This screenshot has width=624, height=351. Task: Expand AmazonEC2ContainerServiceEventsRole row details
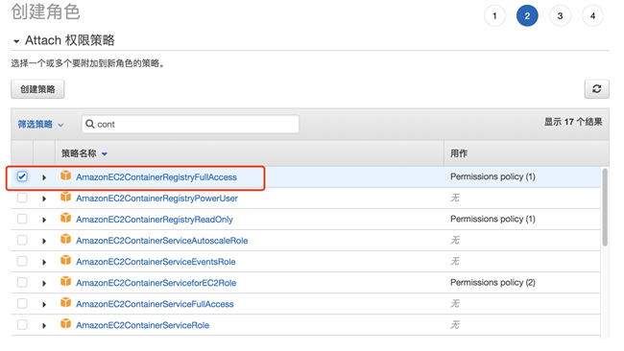(x=44, y=262)
